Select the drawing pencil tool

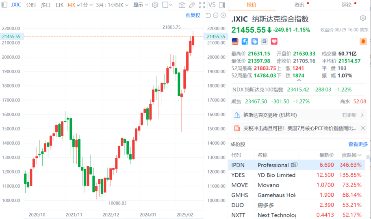(x=192, y=5)
